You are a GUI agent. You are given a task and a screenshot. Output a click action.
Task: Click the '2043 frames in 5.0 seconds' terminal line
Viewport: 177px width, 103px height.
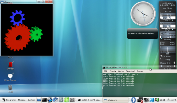118,77
